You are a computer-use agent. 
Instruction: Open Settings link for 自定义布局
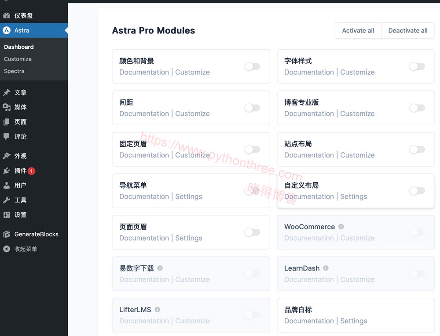(354, 197)
